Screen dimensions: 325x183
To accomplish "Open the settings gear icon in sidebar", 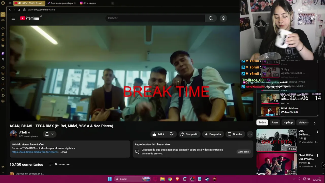I will 3,101.
